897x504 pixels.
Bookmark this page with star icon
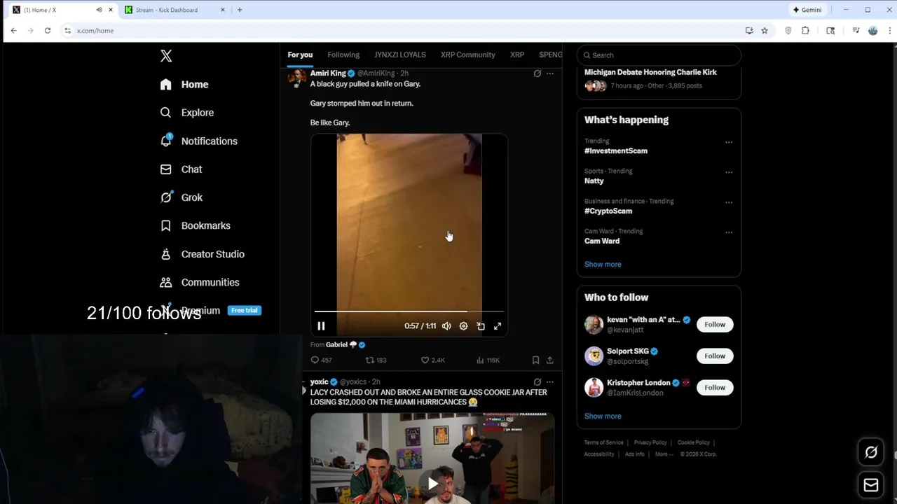tap(765, 31)
